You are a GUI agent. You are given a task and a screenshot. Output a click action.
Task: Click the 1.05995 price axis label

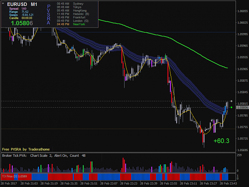(x=243, y=34)
